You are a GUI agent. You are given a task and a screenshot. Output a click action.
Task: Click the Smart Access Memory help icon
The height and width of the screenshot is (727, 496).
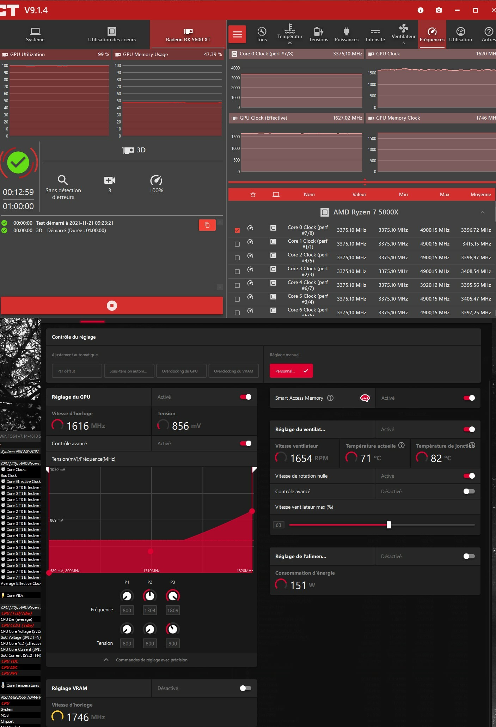(330, 398)
